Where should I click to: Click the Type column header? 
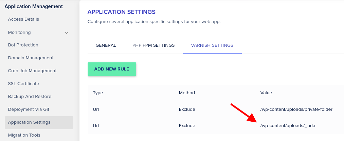click(98, 93)
